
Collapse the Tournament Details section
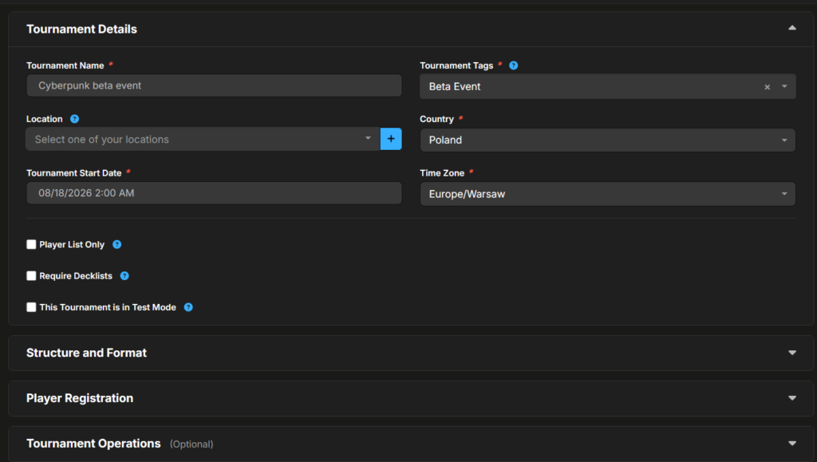point(792,28)
